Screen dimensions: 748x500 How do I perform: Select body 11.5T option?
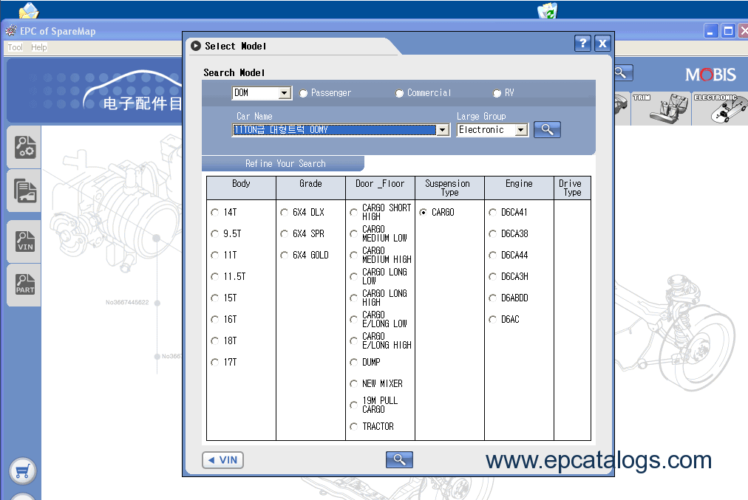click(x=214, y=276)
